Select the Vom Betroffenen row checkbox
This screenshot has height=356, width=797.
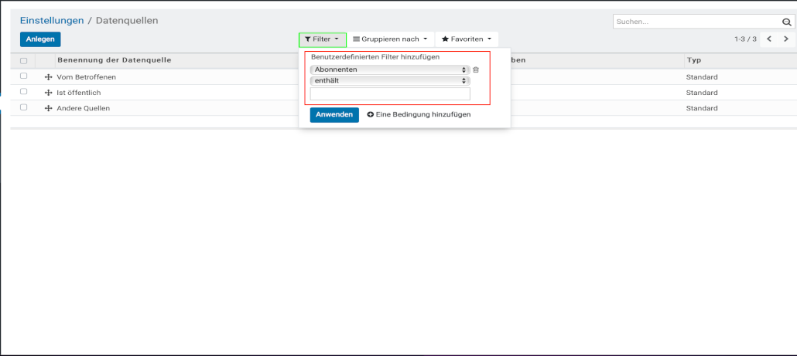[x=24, y=76]
